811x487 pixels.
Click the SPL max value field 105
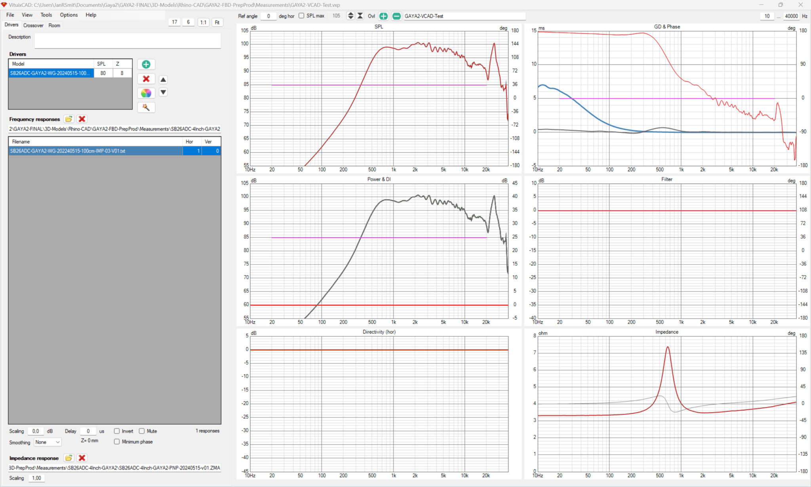[336, 16]
